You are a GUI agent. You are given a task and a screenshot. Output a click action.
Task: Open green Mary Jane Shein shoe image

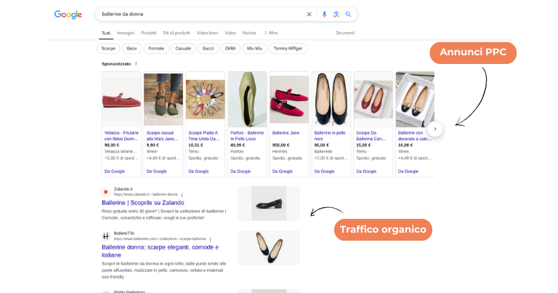163,100
